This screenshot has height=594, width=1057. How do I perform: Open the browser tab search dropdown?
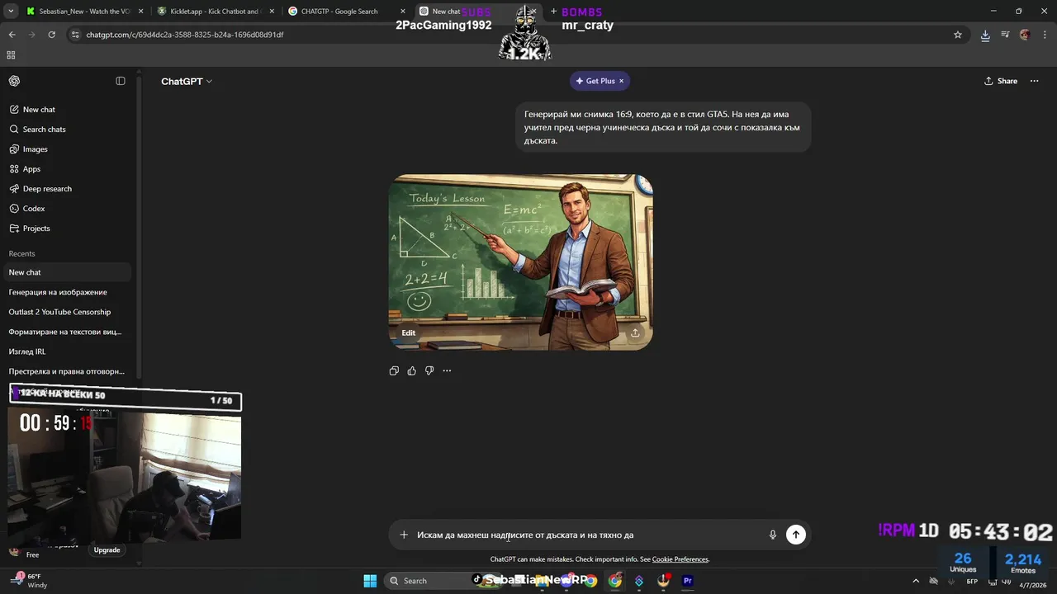click(12, 12)
